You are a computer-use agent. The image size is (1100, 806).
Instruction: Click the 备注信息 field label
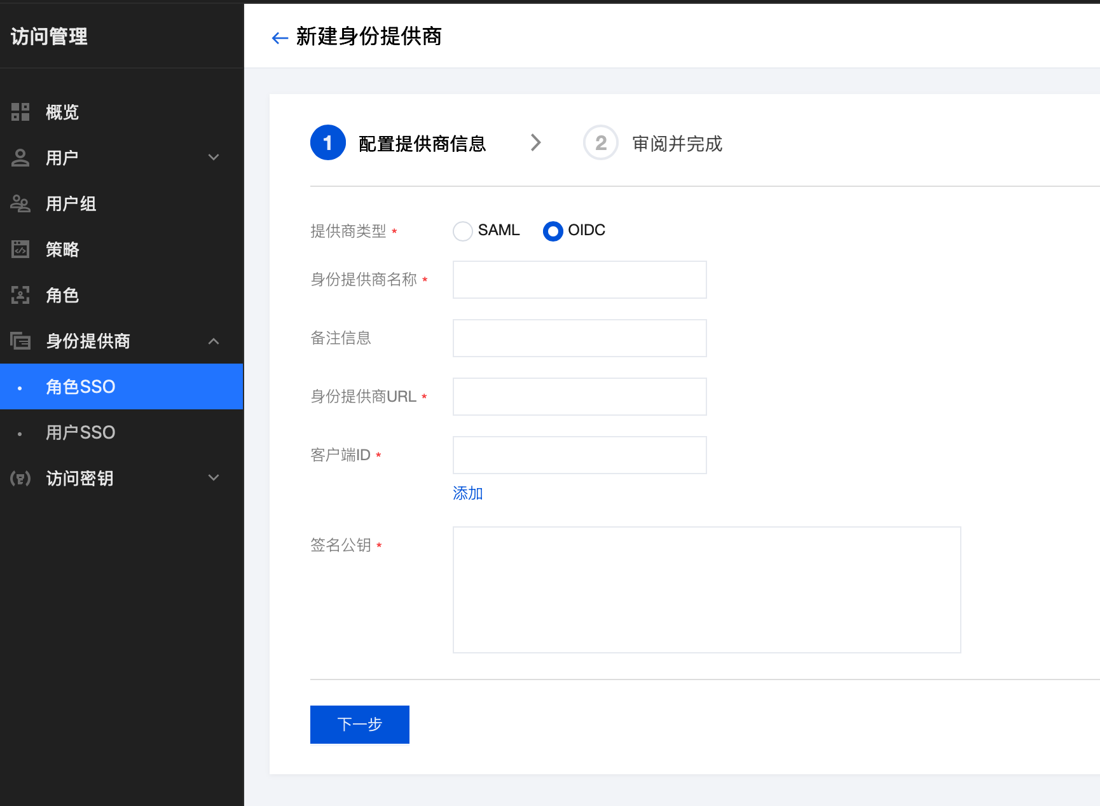(341, 338)
